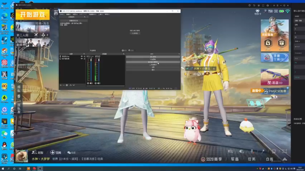Mute the second mixer channel speaker icon

99,83
